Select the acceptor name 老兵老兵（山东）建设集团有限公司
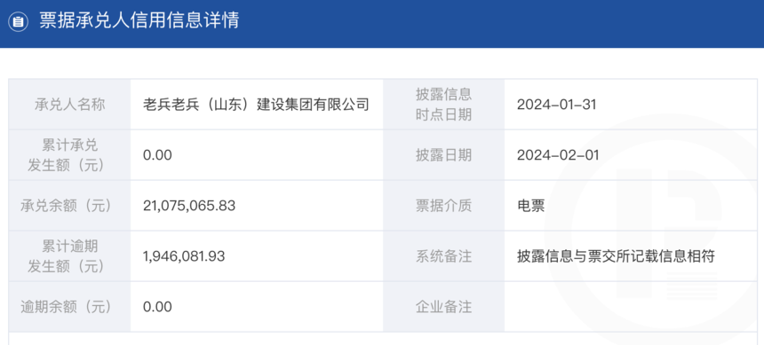 coord(256,105)
